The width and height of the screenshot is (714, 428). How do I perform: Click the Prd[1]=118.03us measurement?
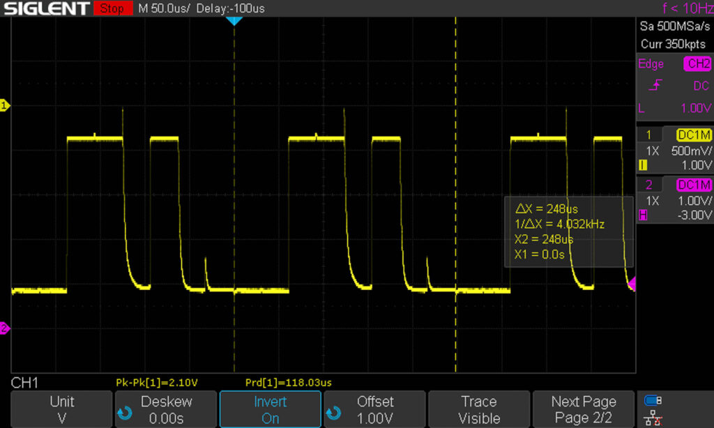tap(288, 383)
